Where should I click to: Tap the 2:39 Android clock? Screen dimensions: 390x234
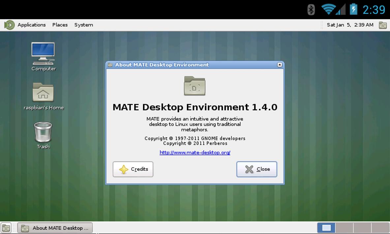click(374, 10)
